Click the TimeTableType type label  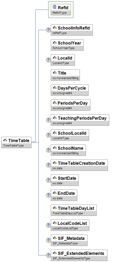13,145
